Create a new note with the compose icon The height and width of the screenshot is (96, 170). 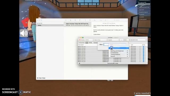[80, 20]
